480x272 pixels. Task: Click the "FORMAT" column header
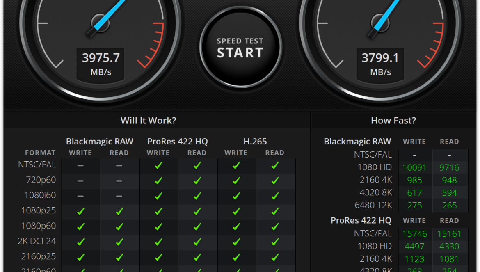coord(40,153)
